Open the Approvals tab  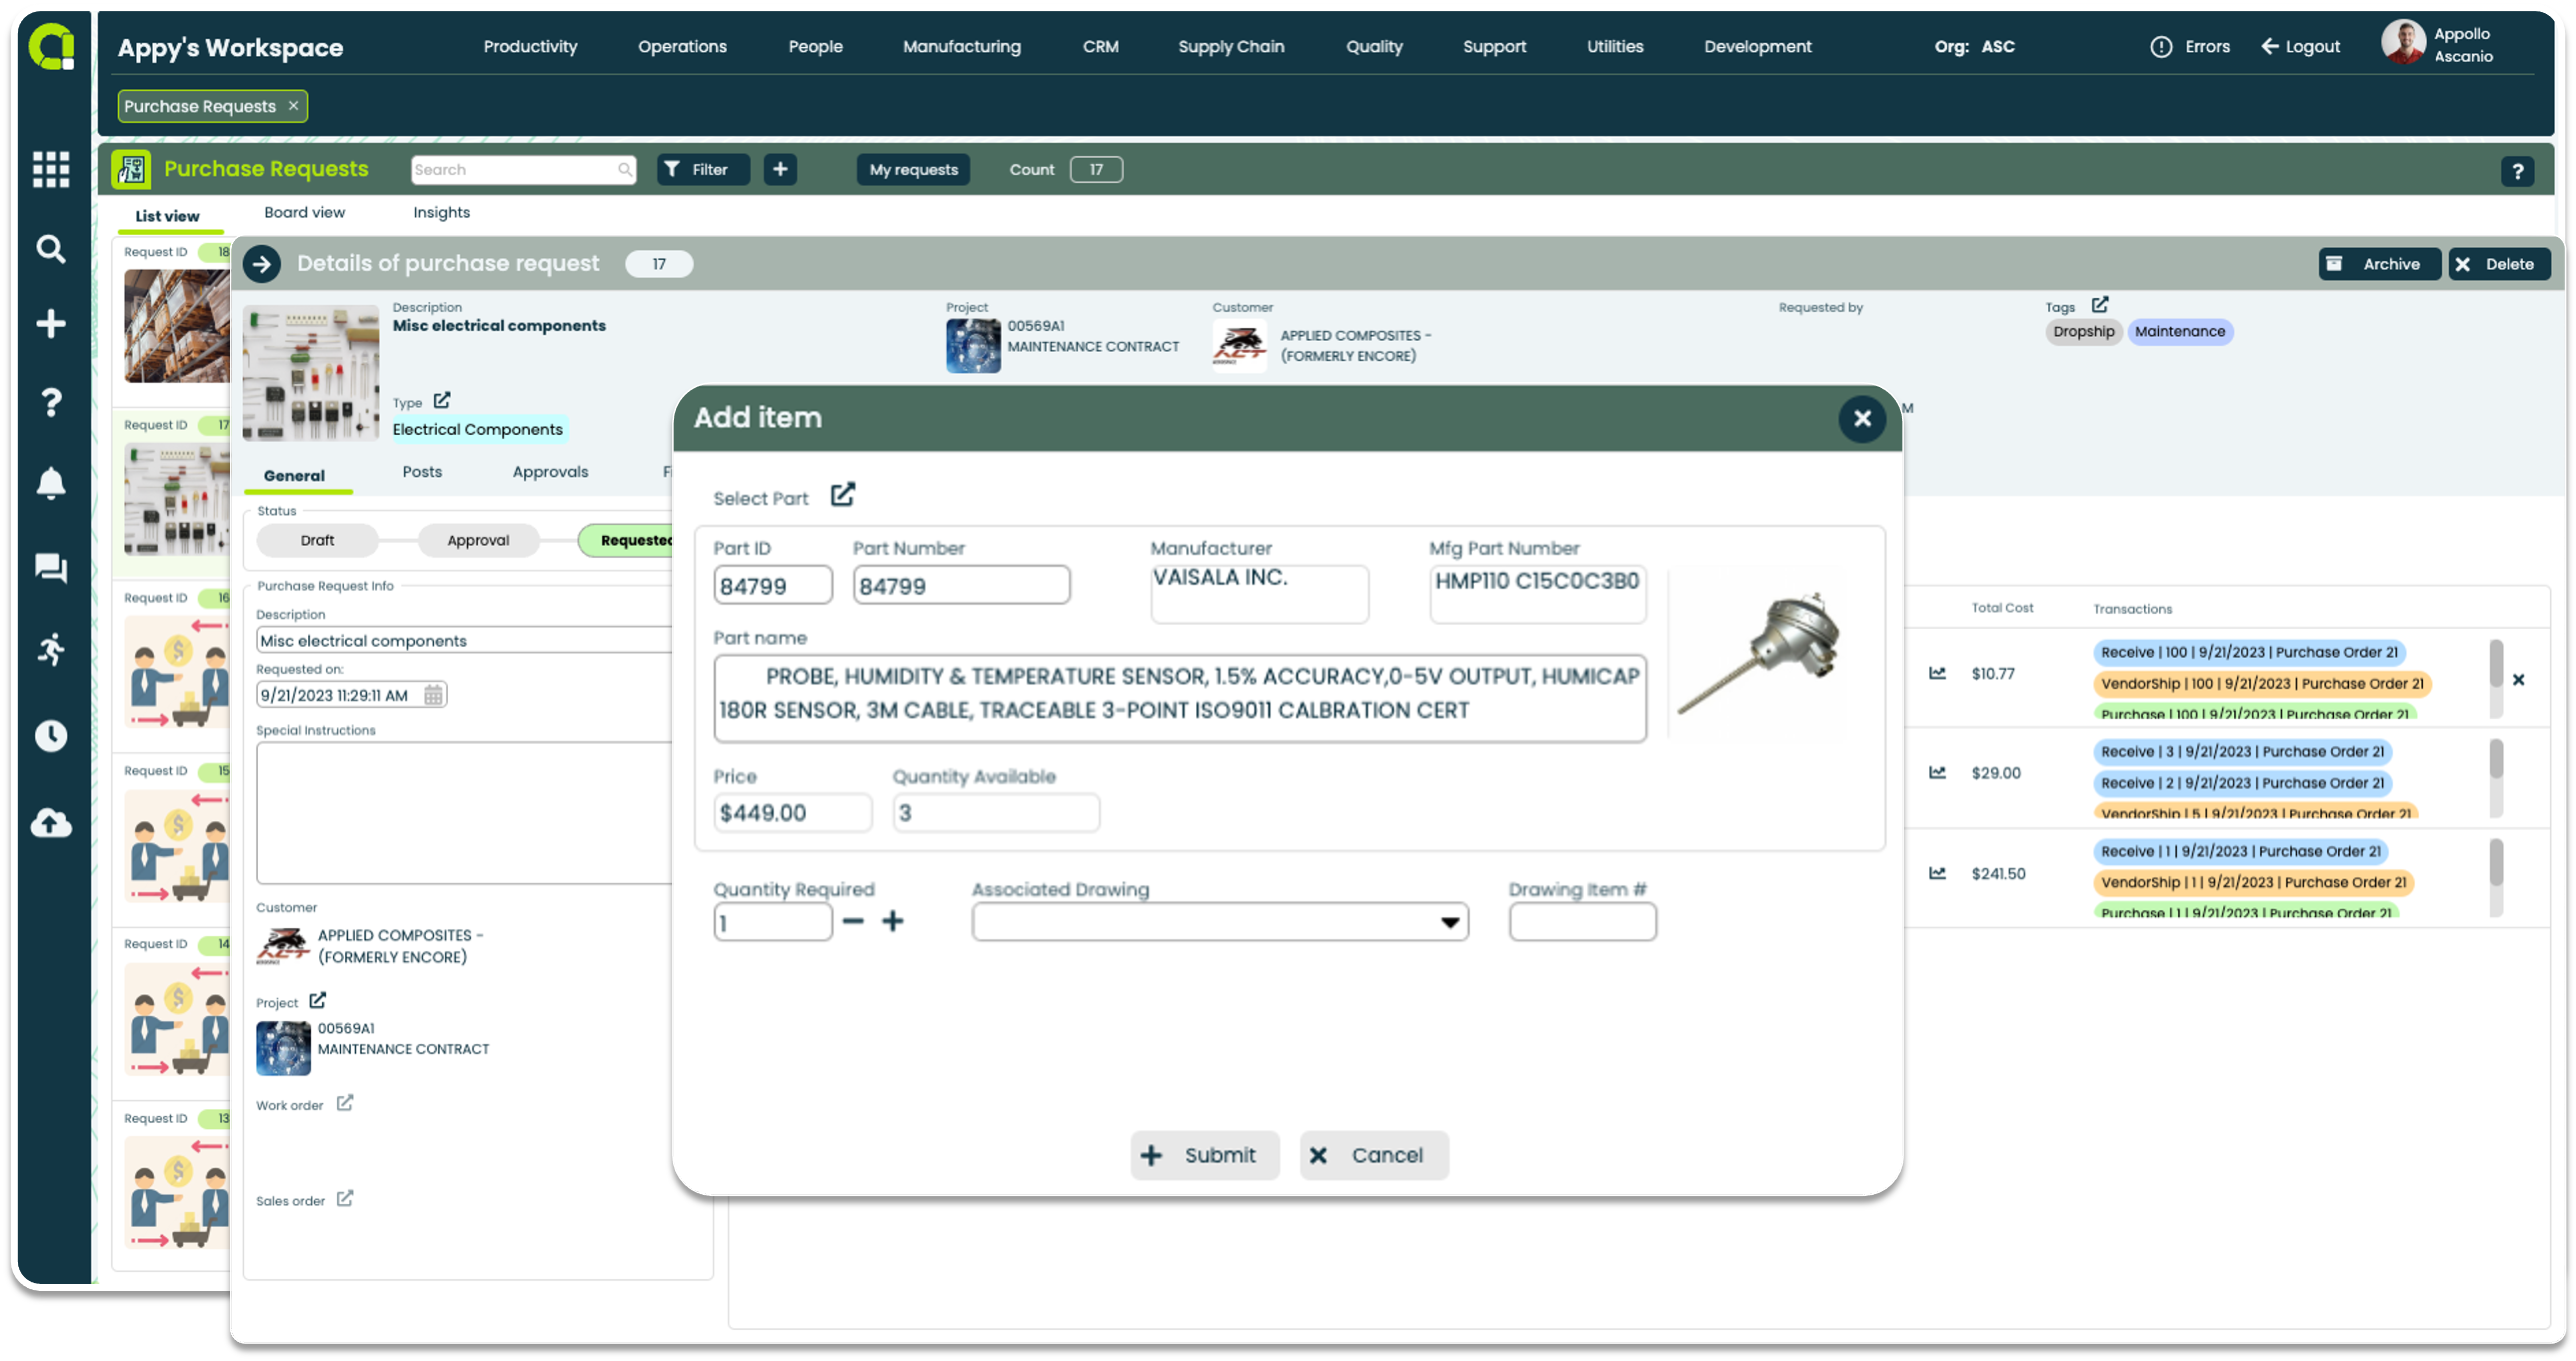pyautogui.click(x=550, y=472)
